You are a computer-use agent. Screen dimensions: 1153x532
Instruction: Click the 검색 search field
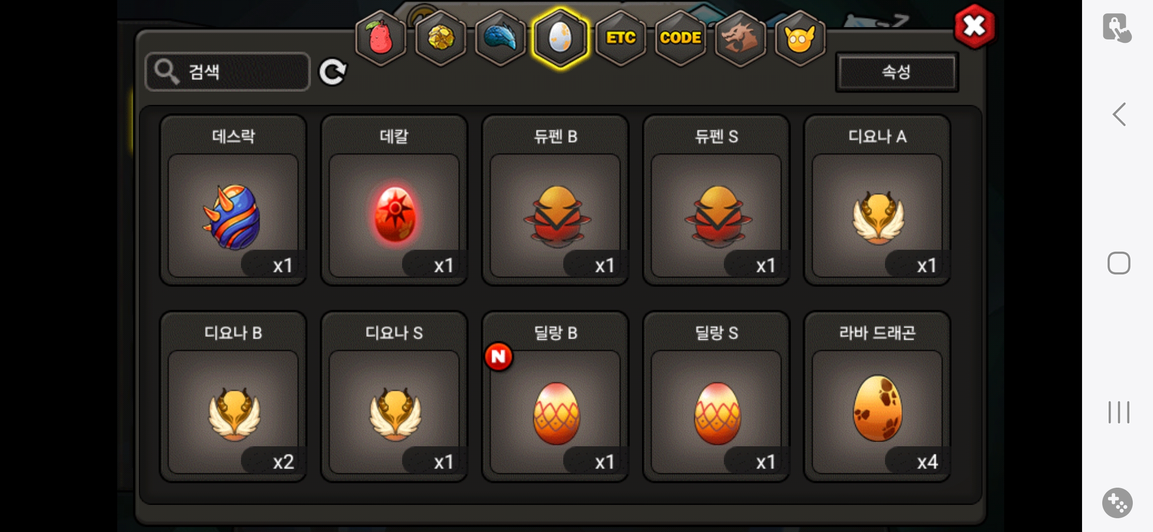click(228, 72)
